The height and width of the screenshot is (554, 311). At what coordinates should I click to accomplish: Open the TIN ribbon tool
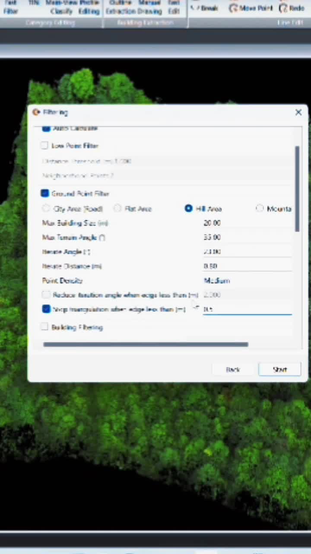click(33, 3)
